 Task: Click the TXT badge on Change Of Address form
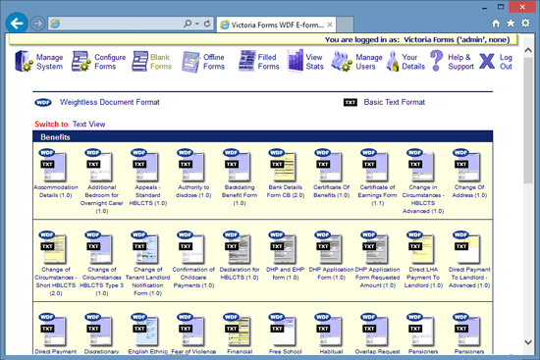(461, 164)
